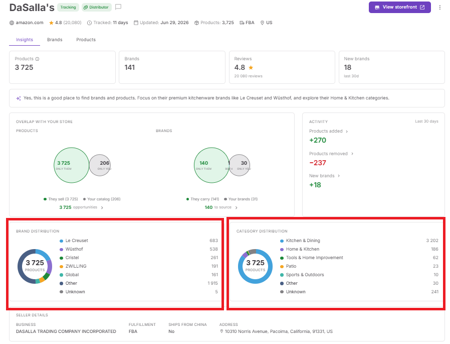Select Patio category row
This screenshot has width=450, height=344.
tap(359, 266)
